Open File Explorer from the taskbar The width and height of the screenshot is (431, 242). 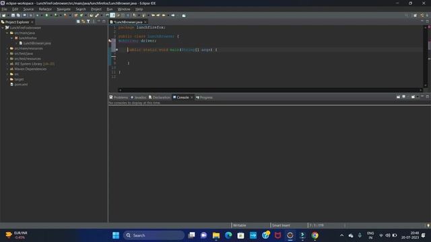click(216, 235)
